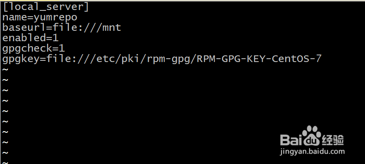This screenshot has width=365, height=164.
Task: Place cursor on the gpgcheck=1 line
Action: [x=33, y=49]
